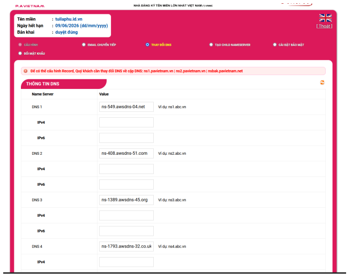Click the 'DNS 1' row label

pyautogui.click(x=37, y=107)
